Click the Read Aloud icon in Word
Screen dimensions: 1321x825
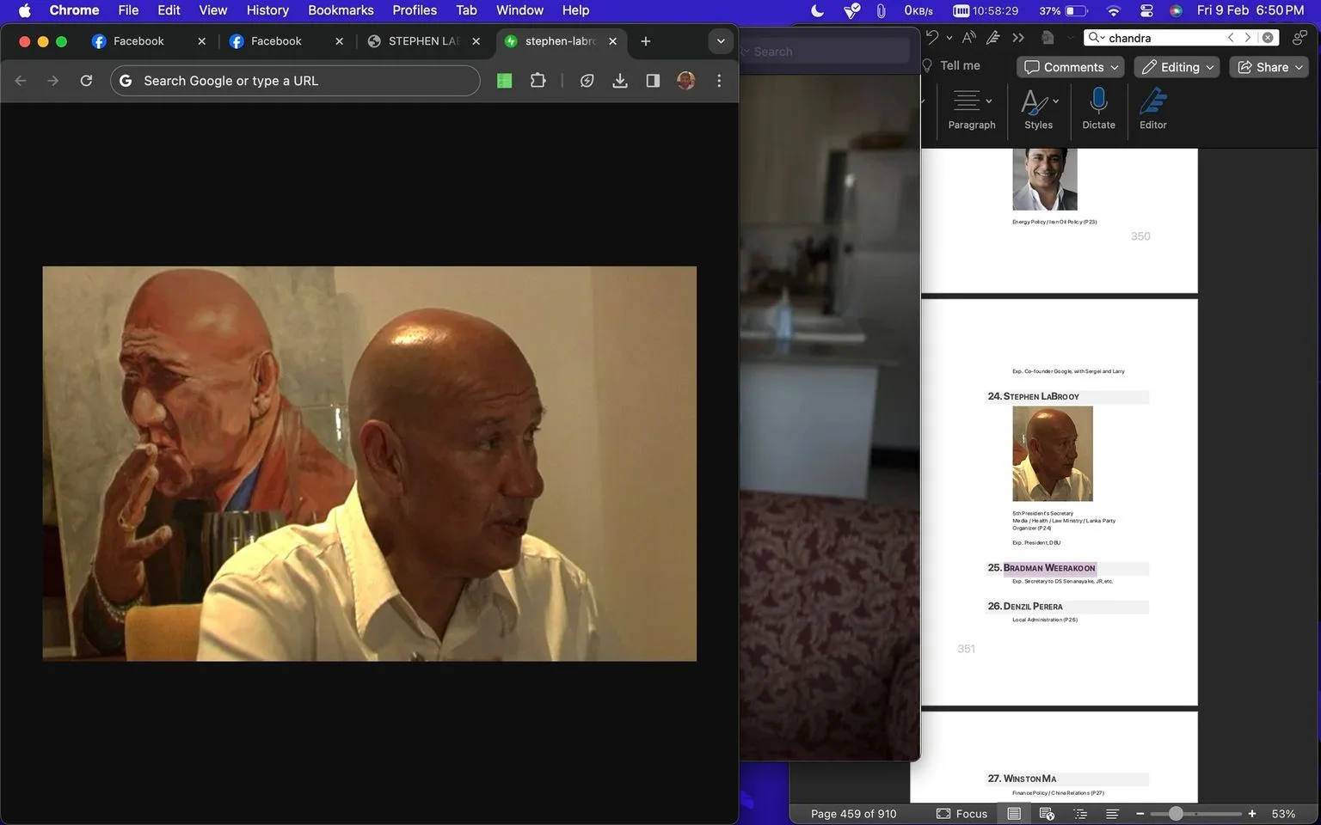pos(968,37)
